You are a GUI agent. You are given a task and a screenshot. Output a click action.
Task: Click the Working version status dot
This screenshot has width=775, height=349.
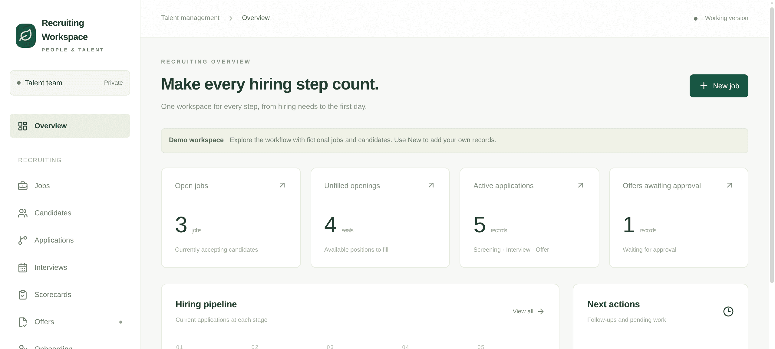[696, 19]
